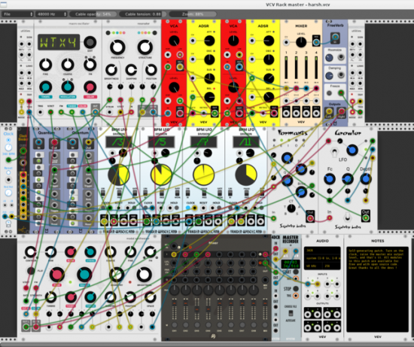This screenshot has width=414, height=347.
Task: Toggle the FreeVerb Freeze button
Action: (329, 93)
